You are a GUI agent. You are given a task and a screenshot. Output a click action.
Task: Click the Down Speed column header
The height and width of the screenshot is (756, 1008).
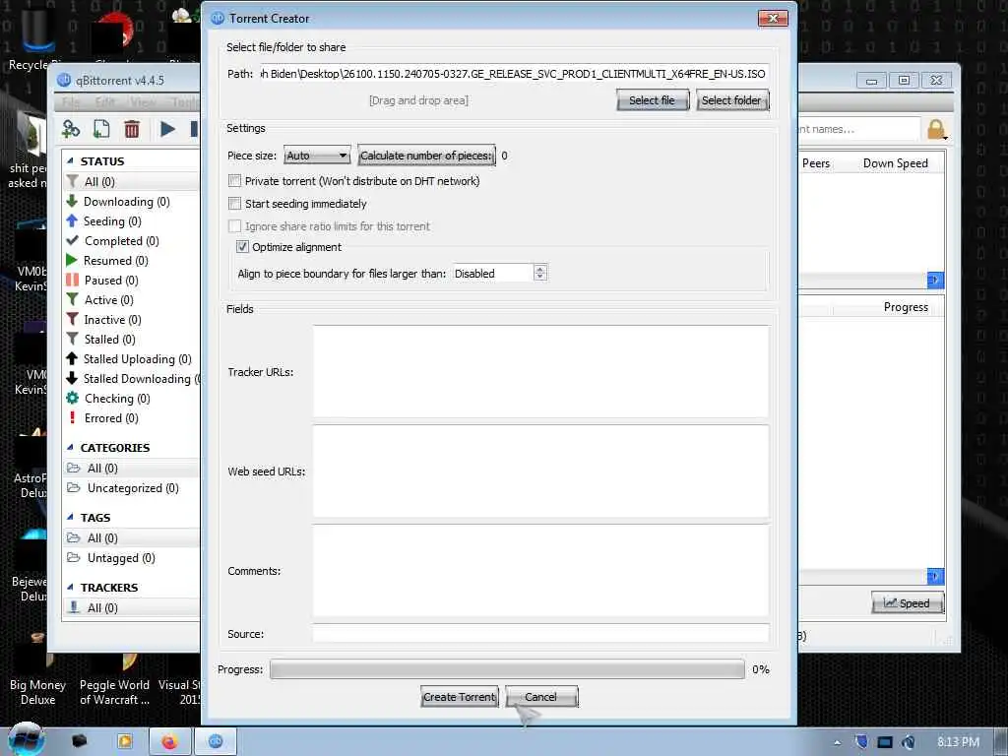tap(895, 163)
